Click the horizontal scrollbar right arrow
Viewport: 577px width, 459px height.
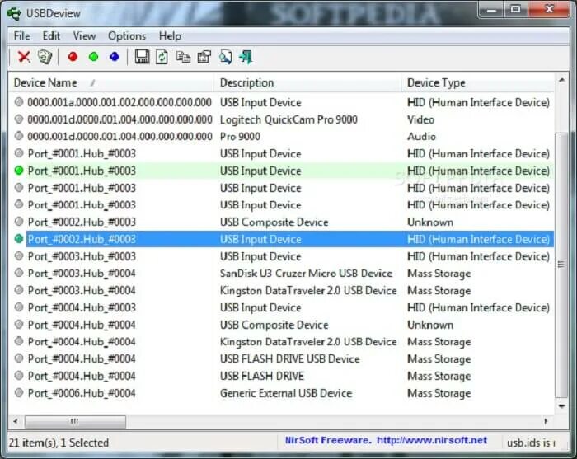pyautogui.click(x=546, y=421)
